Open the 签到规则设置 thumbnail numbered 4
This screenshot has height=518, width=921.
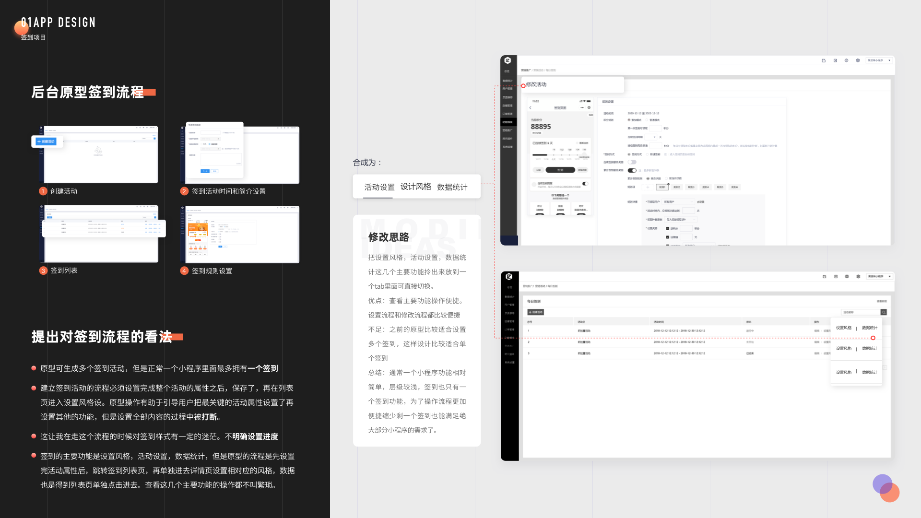point(240,235)
